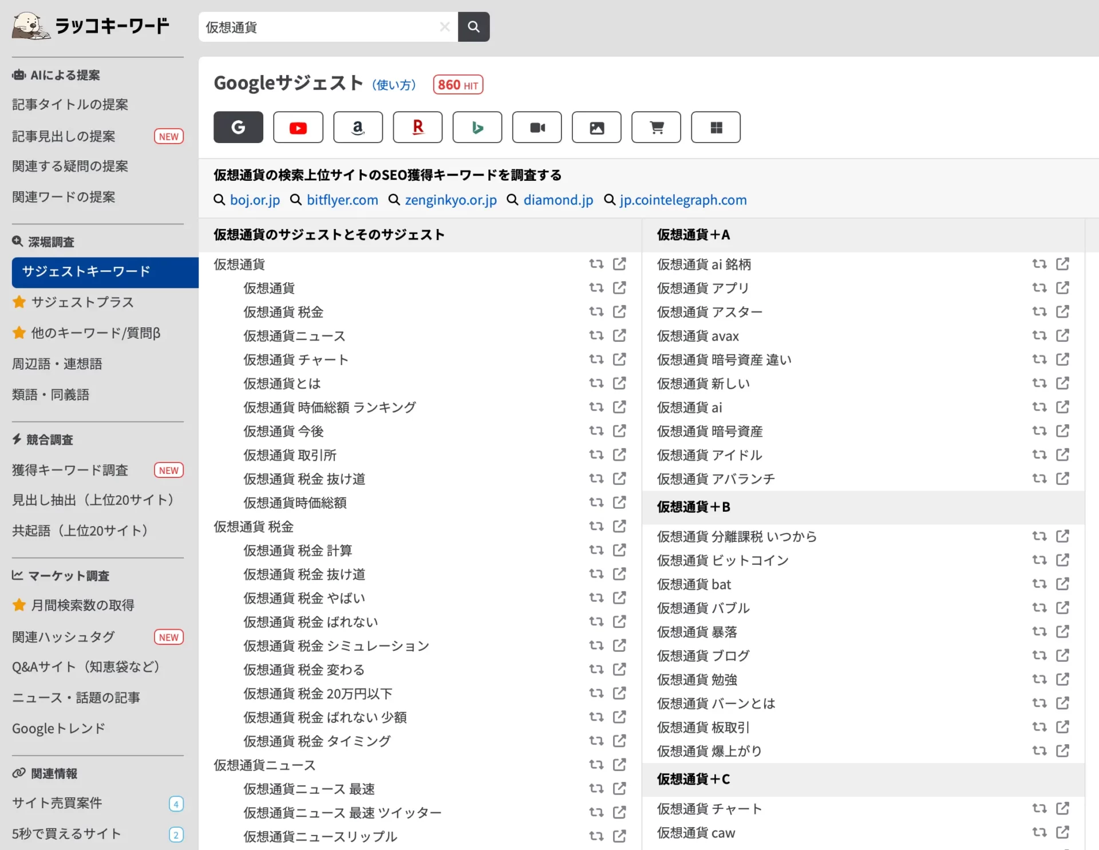Re-search icon for 仮想通貨 caw
Screen dimensions: 1099x850
pos(1039,832)
